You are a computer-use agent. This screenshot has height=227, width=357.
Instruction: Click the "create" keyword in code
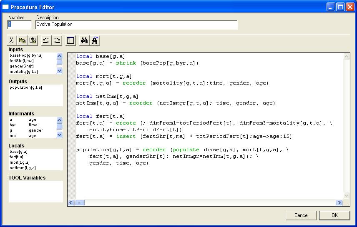point(126,123)
